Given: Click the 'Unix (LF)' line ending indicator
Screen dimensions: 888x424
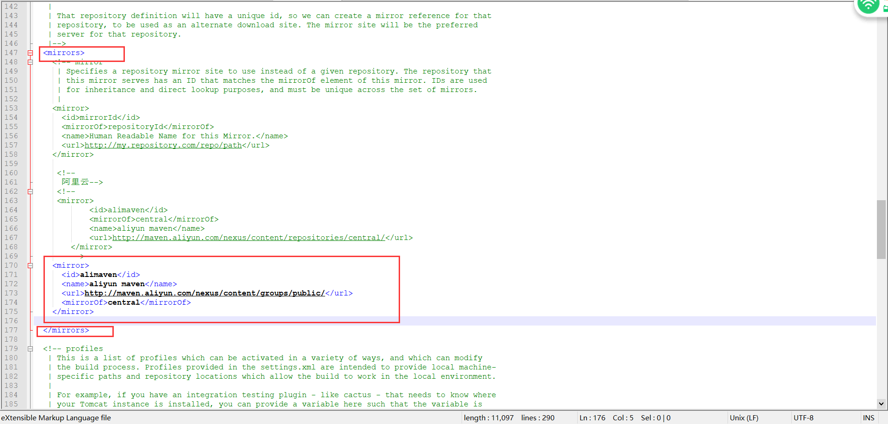Looking at the screenshot, I should click(744, 418).
